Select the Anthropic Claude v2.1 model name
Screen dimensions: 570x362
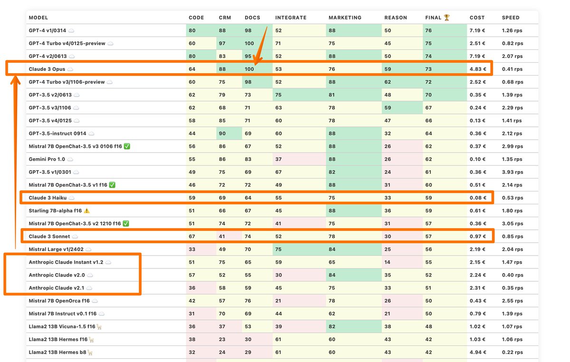(x=57, y=288)
